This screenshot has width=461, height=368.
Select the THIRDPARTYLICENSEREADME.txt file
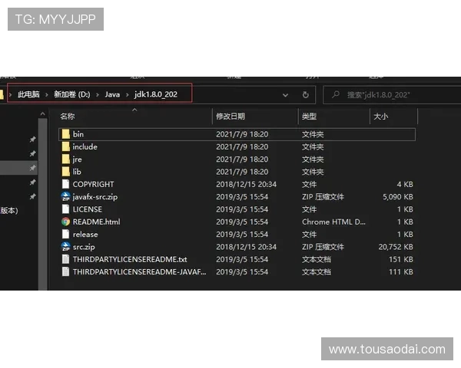click(x=129, y=259)
